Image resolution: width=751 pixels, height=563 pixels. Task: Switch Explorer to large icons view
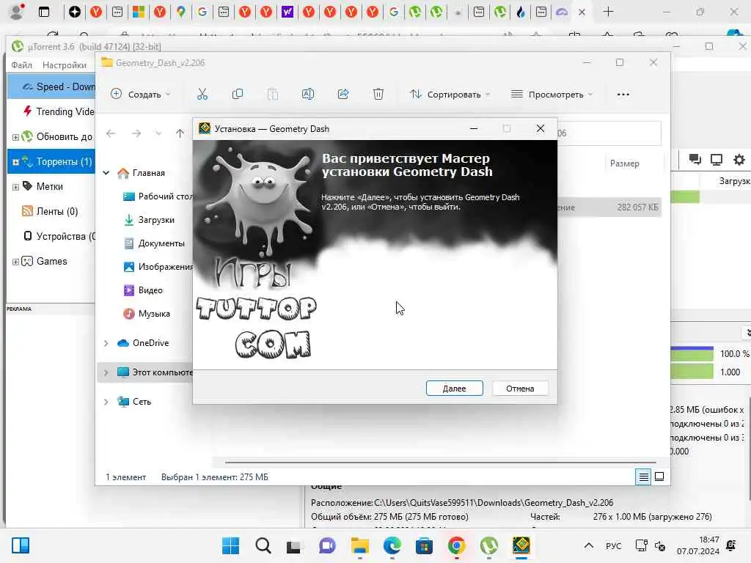pos(659,476)
